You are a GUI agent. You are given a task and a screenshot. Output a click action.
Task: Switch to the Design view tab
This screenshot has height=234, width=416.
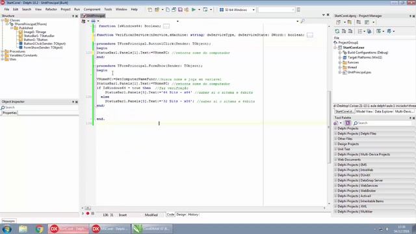[181, 214]
